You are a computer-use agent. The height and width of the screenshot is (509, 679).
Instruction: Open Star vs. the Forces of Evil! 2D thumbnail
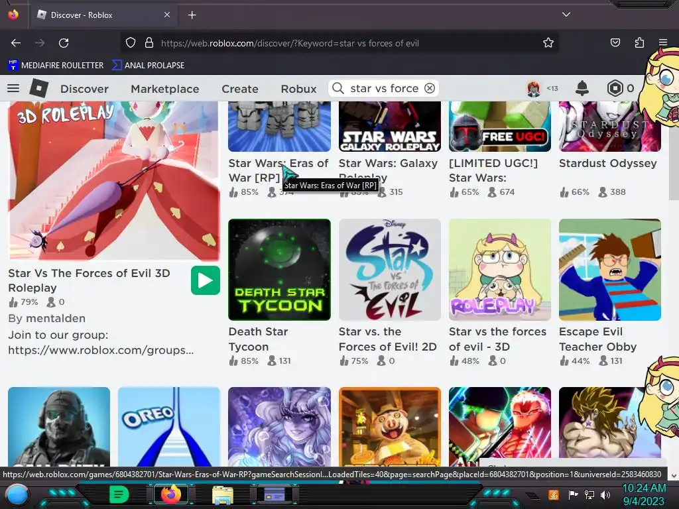(x=390, y=270)
